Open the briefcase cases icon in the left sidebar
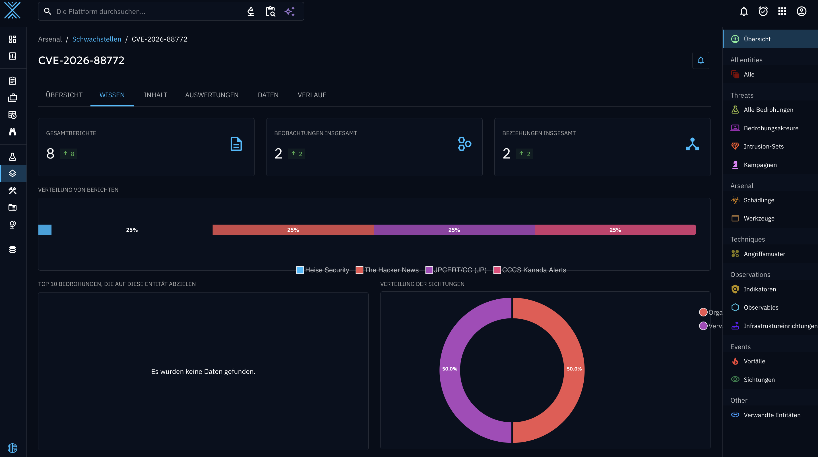The image size is (818, 457). (x=13, y=98)
